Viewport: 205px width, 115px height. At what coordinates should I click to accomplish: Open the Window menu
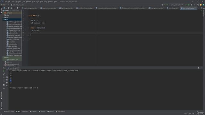pos(50,2)
